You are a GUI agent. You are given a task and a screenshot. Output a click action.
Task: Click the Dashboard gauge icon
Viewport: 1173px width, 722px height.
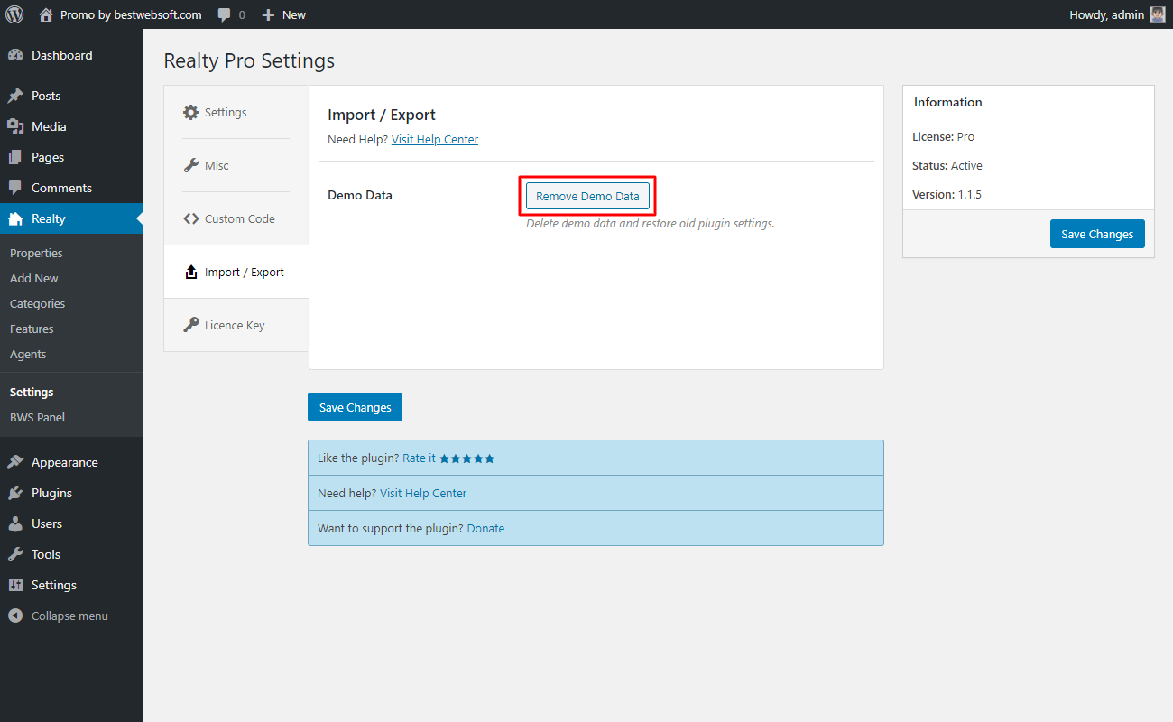point(15,55)
